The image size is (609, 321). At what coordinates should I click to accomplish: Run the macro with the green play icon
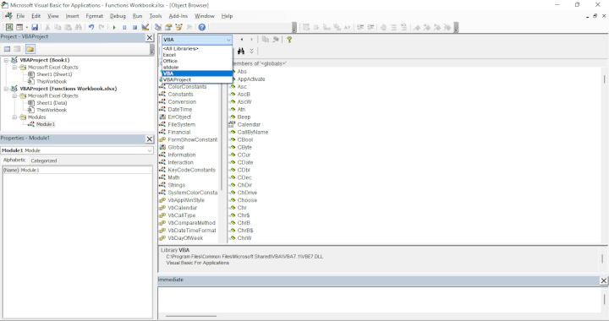114,27
